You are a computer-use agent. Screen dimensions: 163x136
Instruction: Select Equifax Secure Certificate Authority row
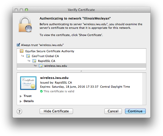click(81, 51)
